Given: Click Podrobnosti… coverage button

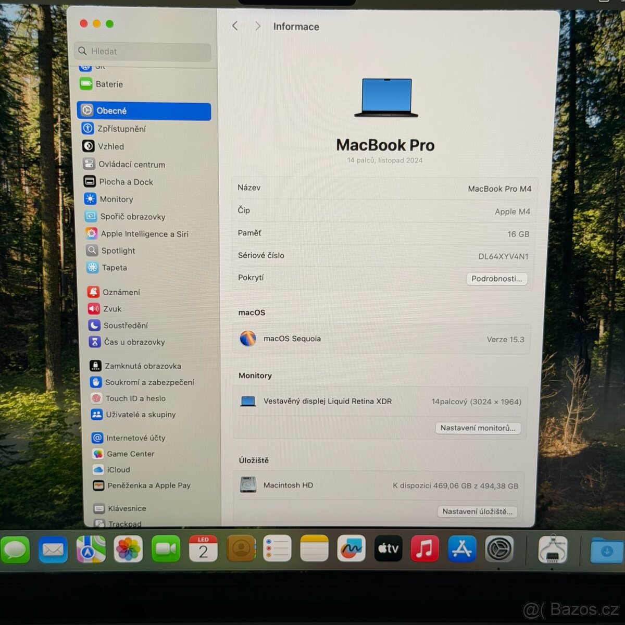Looking at the screenshot, I should [x=496, y=279].
